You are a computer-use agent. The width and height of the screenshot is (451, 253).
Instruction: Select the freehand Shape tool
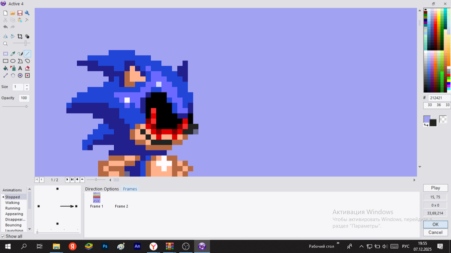click(x=28, y=61)
